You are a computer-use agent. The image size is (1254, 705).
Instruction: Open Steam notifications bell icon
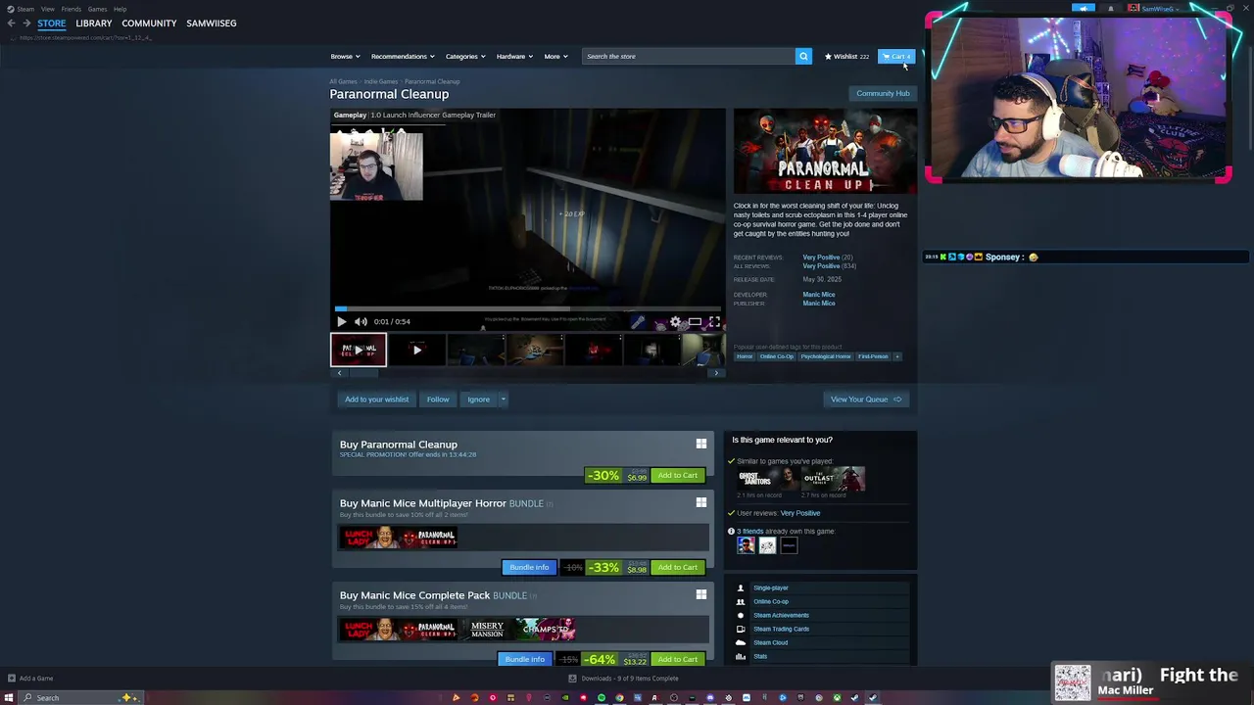[1110, 9]
